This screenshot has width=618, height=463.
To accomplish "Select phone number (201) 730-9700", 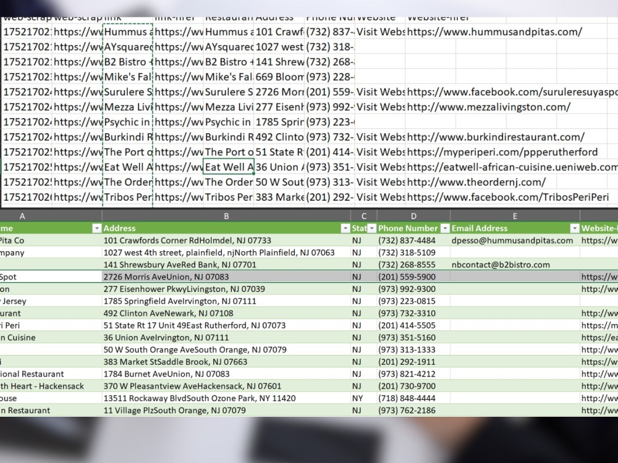I will (413, 386).
